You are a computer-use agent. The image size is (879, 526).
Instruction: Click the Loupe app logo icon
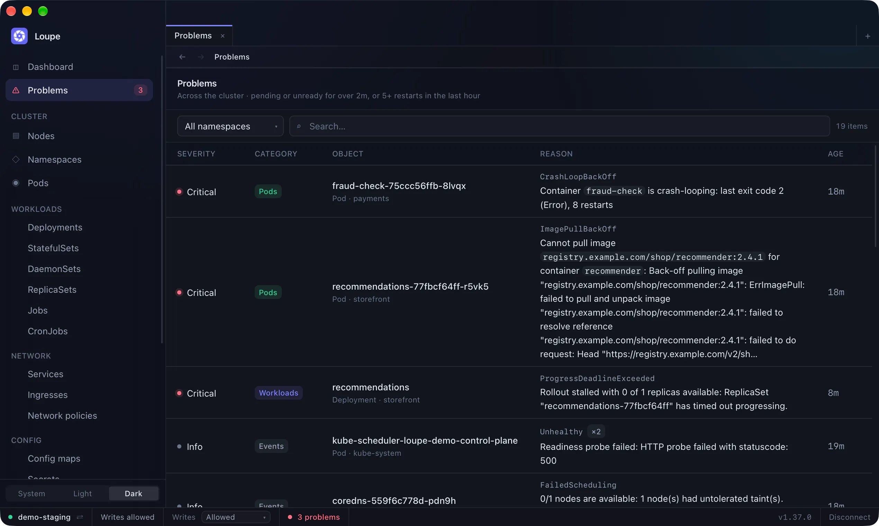[19, 36]
